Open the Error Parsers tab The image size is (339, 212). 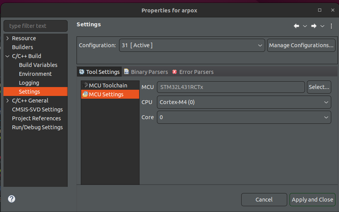[x=193, y=72]
